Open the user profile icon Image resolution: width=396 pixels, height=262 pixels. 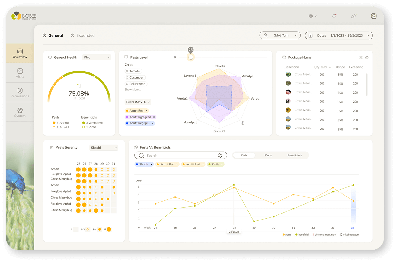pos(374,16)
